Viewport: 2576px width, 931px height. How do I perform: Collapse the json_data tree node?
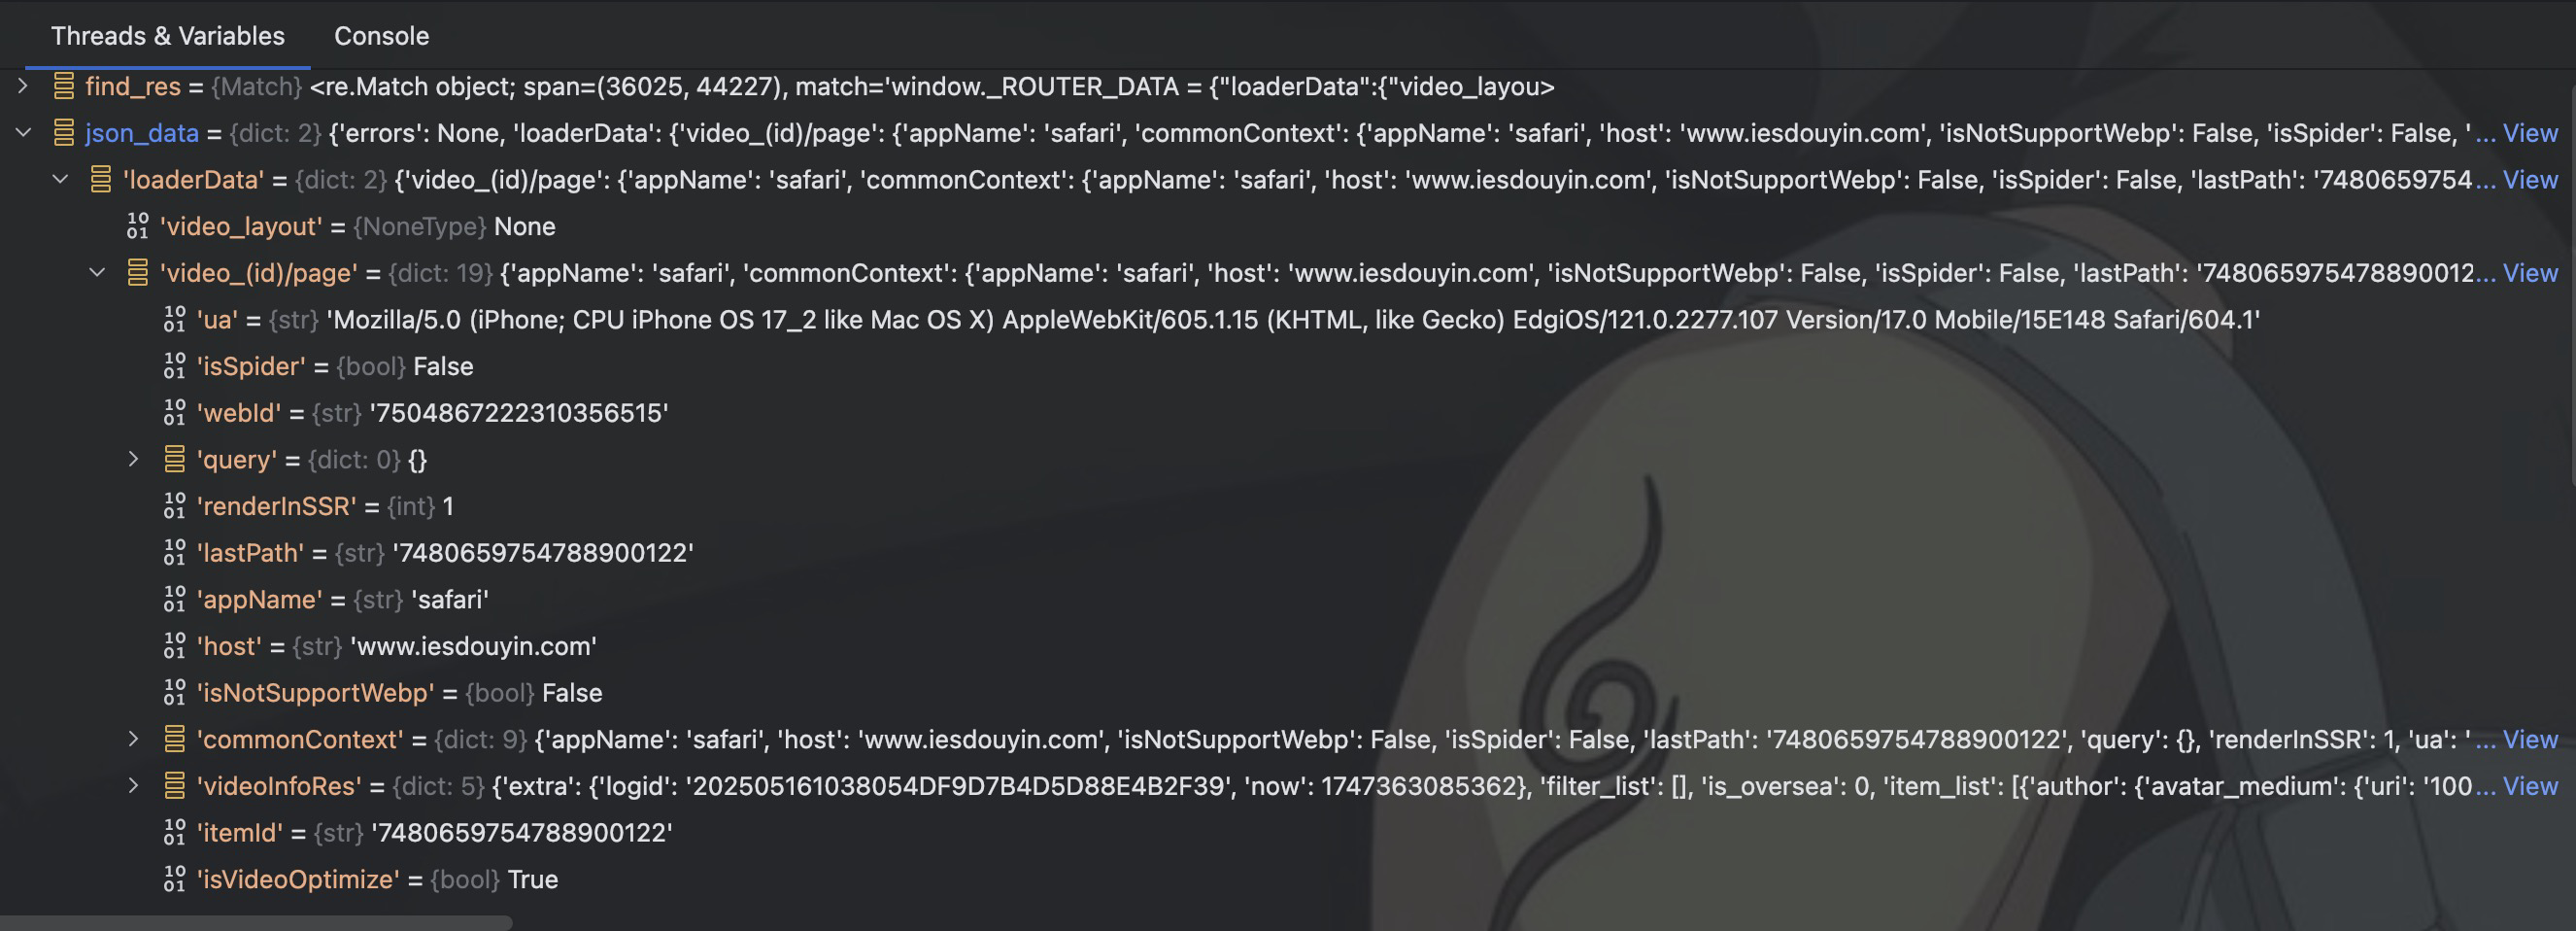[23, 133]
